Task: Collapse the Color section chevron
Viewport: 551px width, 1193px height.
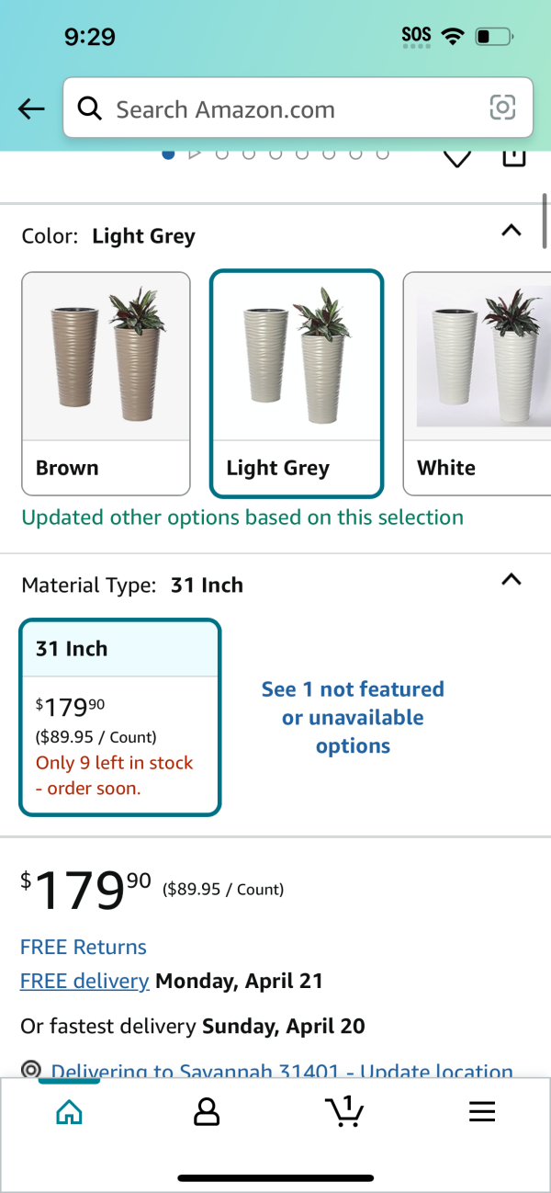Action: [x=512, y=232]
